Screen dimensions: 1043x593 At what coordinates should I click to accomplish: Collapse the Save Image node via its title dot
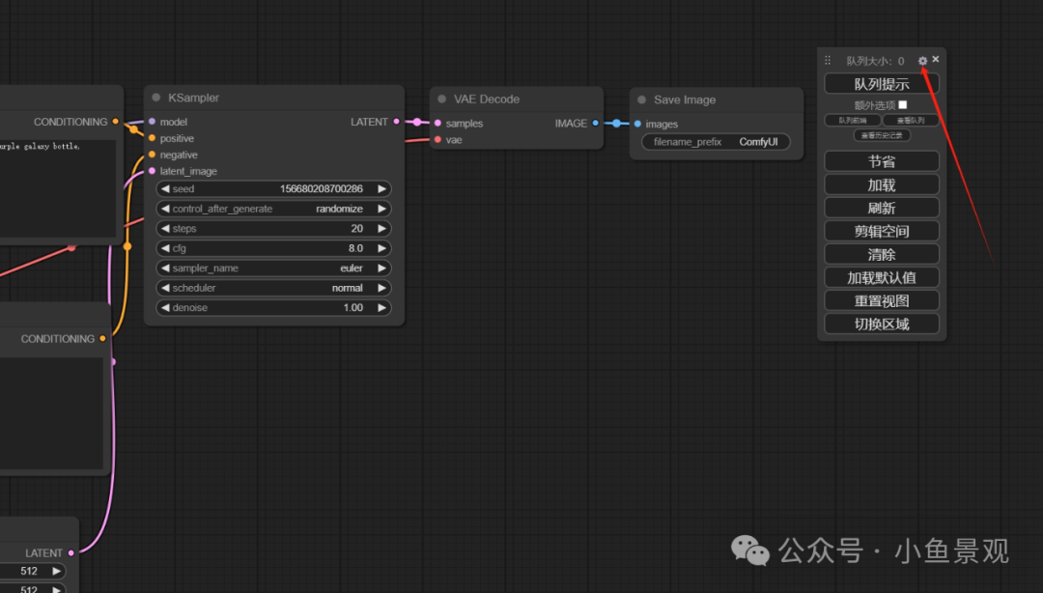[642, 99]
